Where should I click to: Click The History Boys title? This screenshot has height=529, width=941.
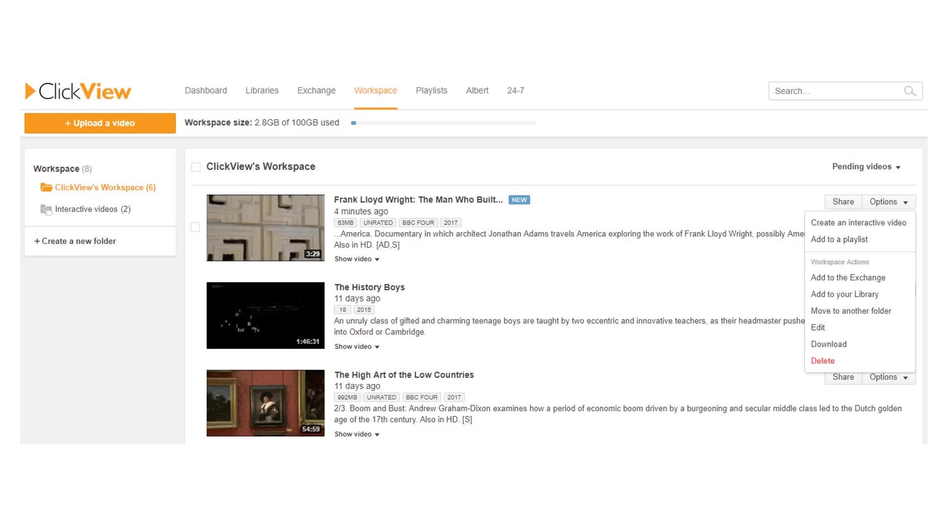[370, 288]
